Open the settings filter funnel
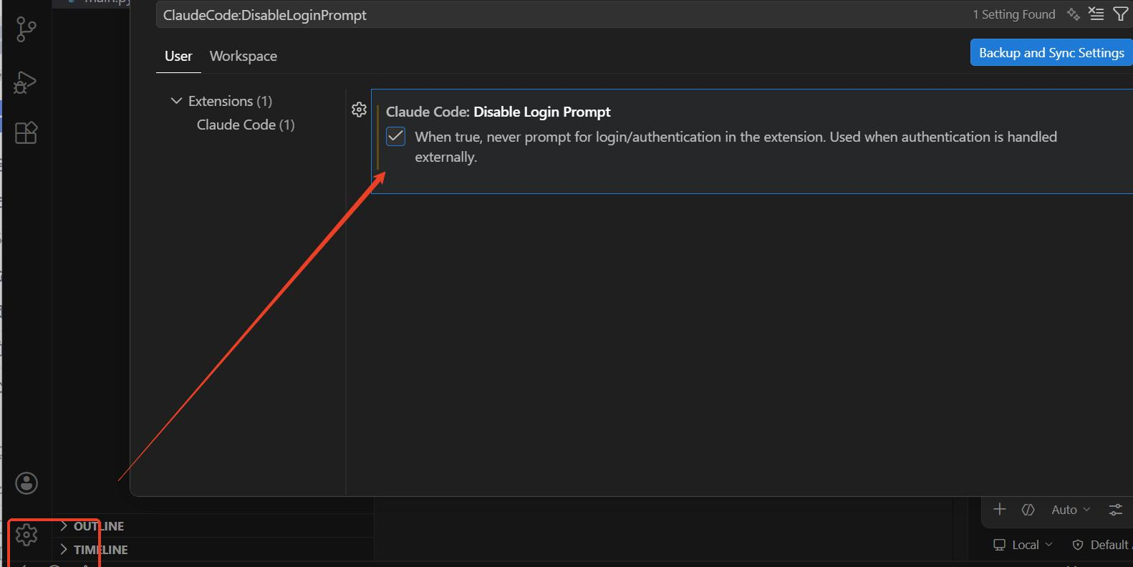 [1120, 14]
